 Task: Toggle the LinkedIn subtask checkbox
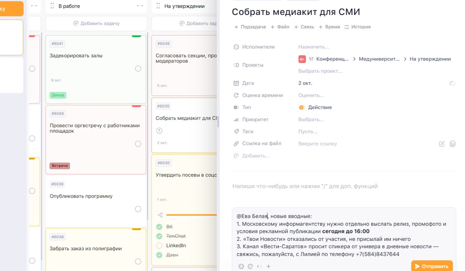point(159,246)
